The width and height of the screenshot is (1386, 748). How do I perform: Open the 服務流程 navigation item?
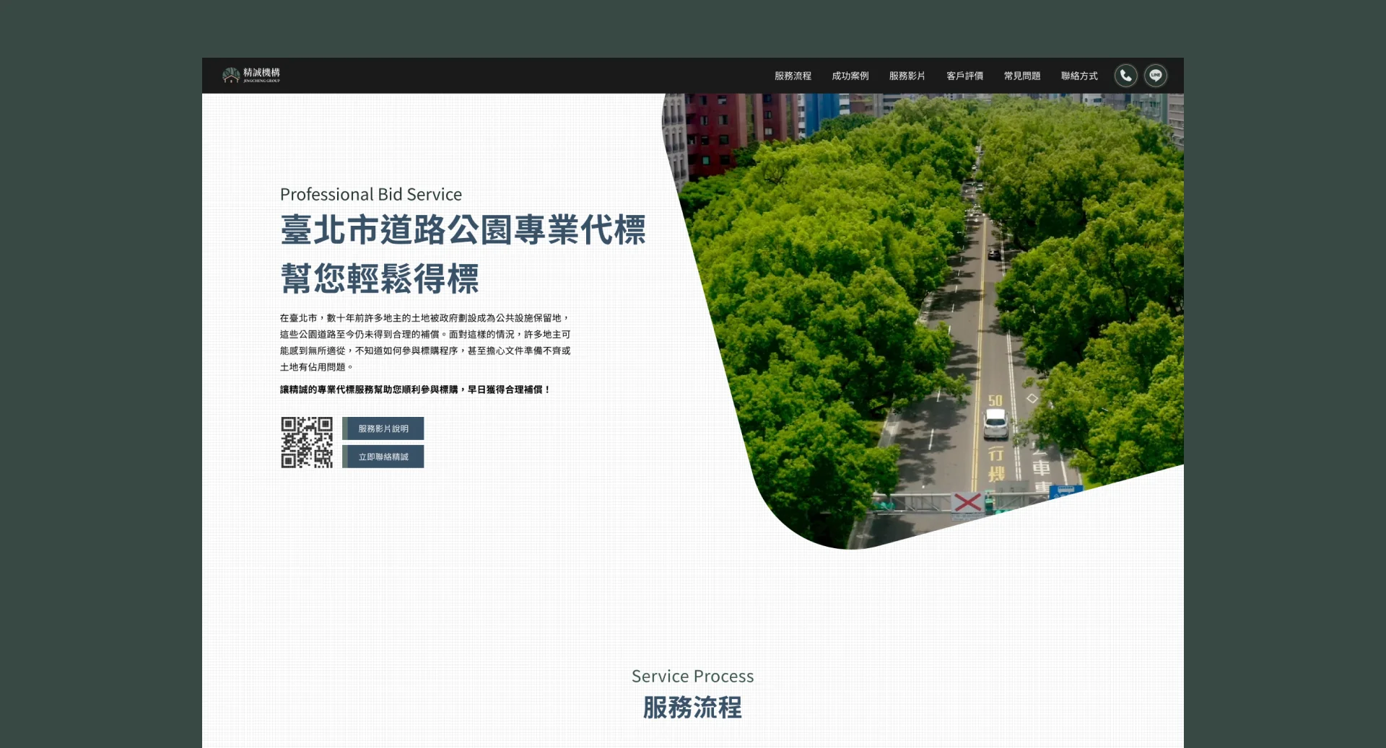tap(793, 76)
